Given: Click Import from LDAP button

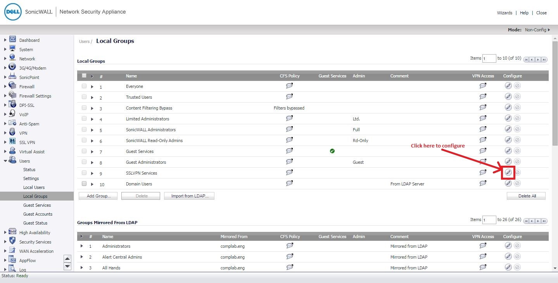Looking at the screenshot, I should (x=189, y=196).
